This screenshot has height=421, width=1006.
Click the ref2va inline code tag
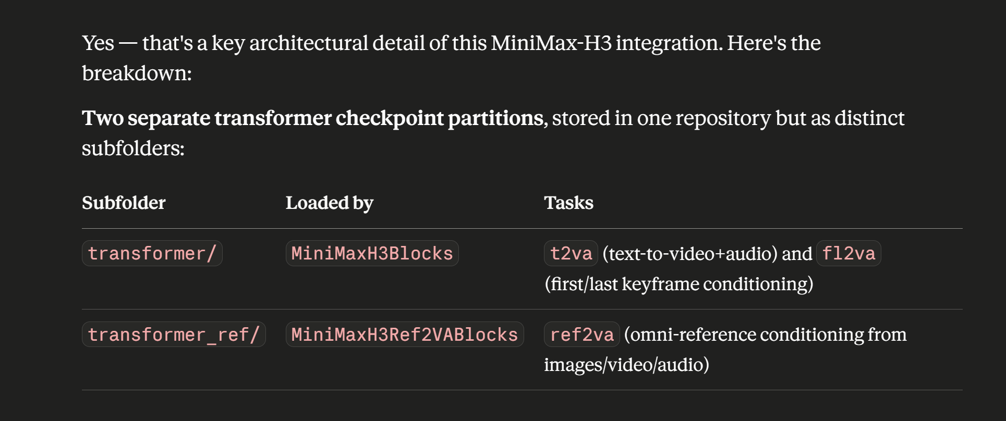[x=582, y=335]
